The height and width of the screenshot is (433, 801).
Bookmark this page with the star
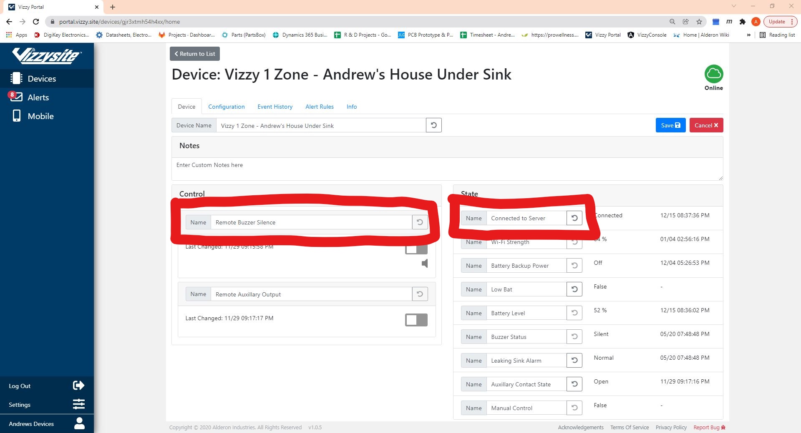699,22
